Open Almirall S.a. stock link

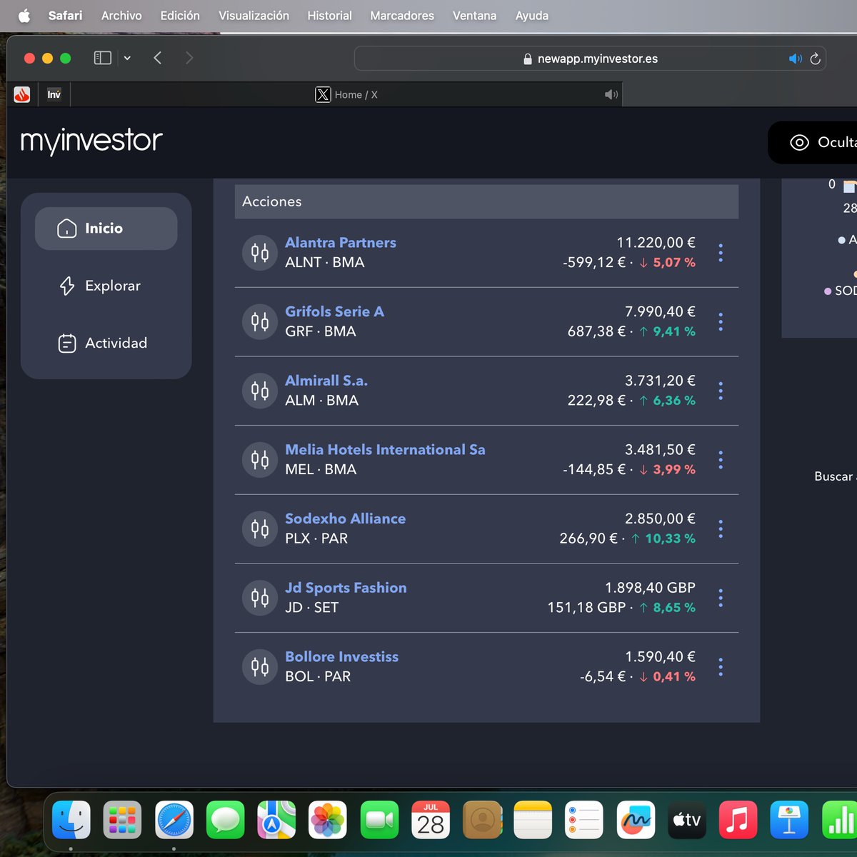coord(326,381)
